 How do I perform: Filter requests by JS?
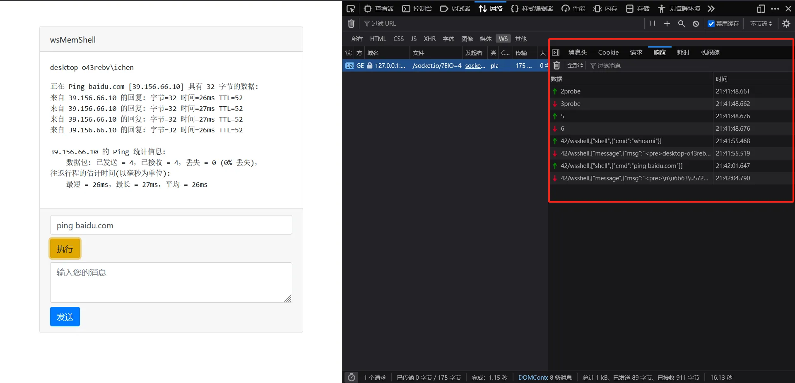(x=414, y=39)
